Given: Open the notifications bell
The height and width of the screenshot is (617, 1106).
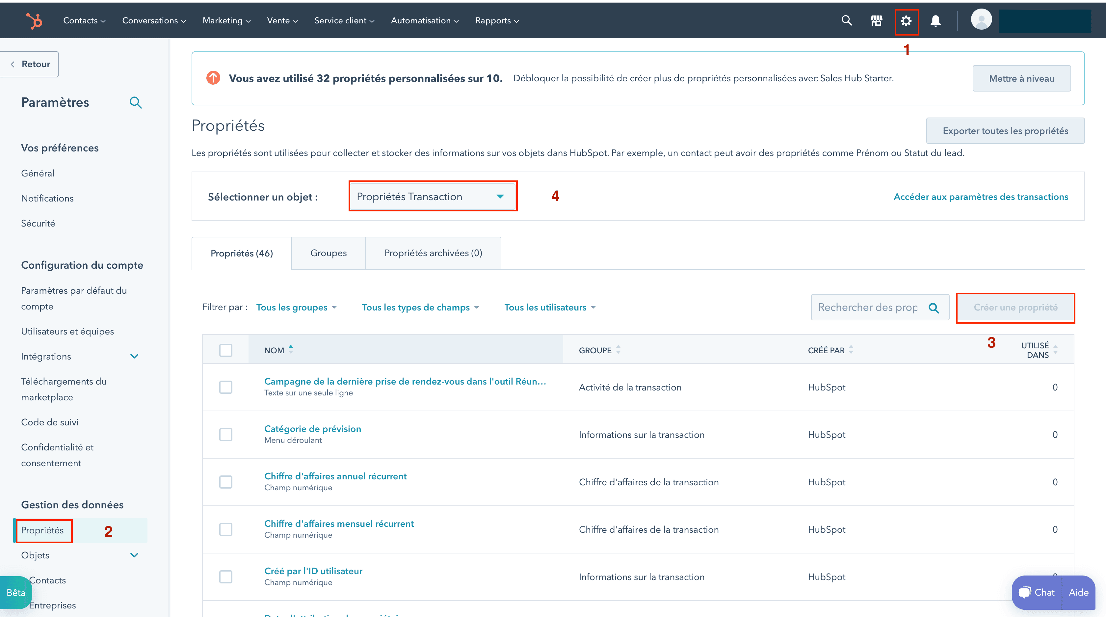Looking at the screenshot, I should 935,21.
